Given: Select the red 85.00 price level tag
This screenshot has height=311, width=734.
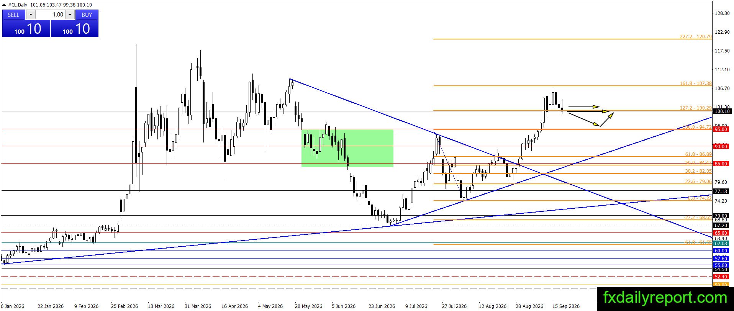Looking at the screenshot, I should click(721, 164).
